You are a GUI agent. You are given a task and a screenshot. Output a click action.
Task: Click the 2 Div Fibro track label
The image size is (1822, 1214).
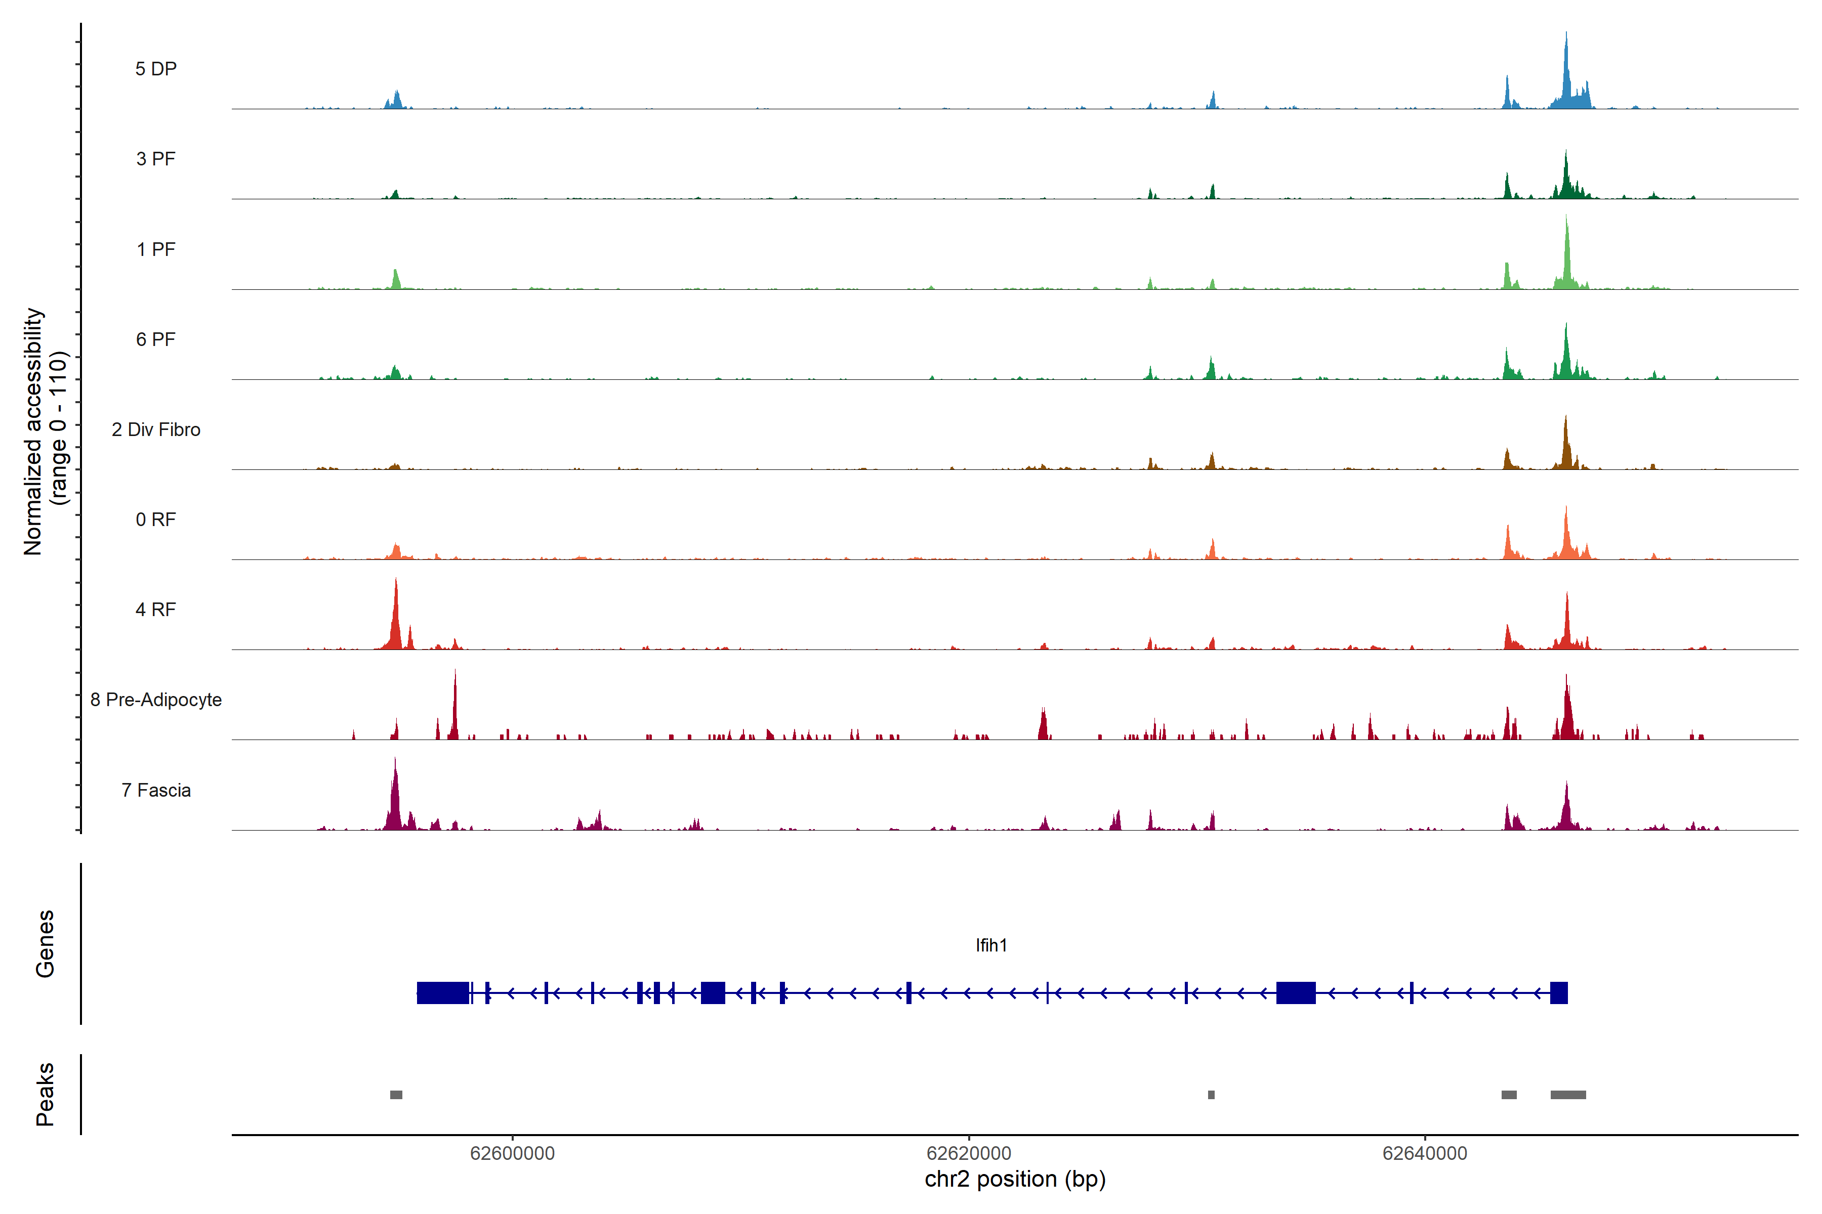coord(156,429)
